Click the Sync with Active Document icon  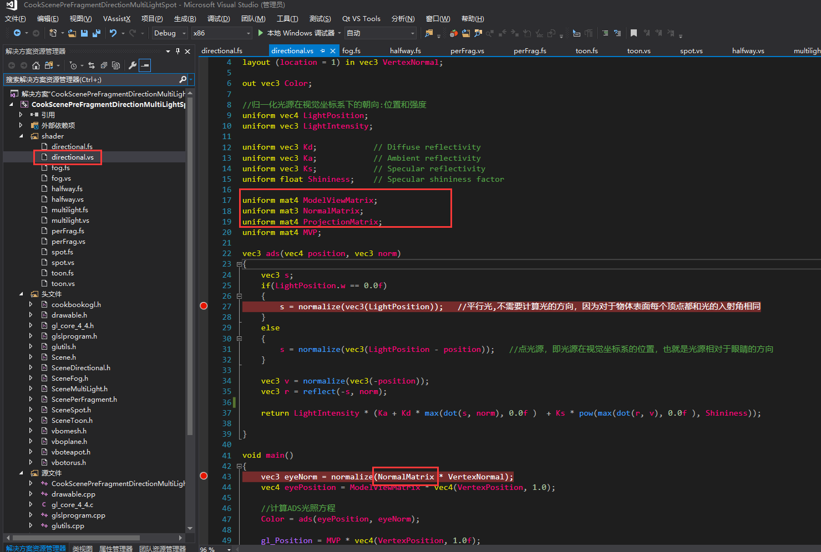tap(92, 65)
